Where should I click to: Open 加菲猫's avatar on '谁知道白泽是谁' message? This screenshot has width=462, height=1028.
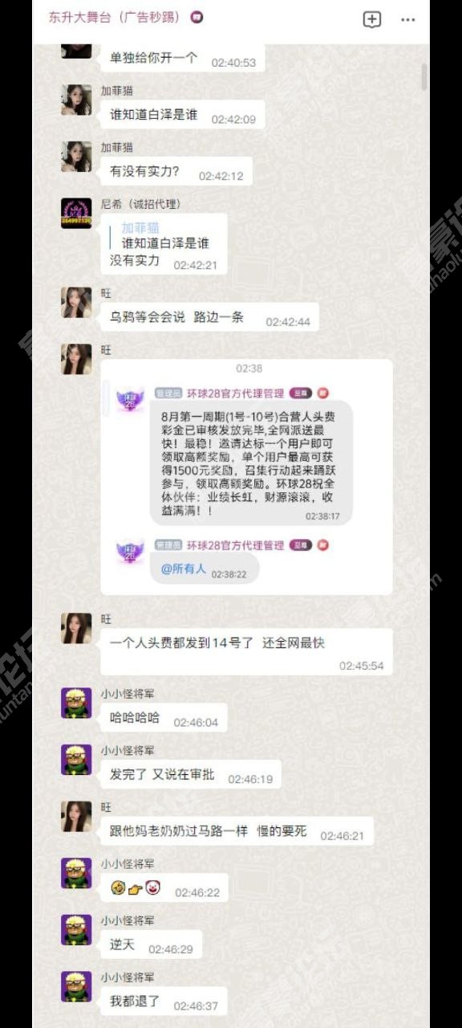(76, 100)
